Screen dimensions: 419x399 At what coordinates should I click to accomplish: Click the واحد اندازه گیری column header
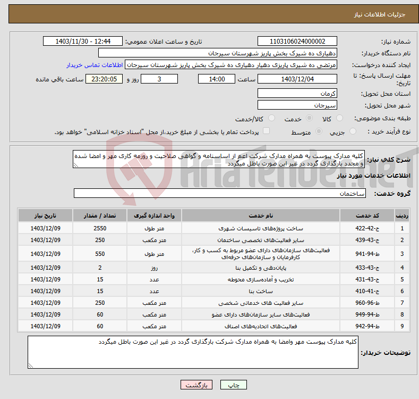[x=154, y=215]
